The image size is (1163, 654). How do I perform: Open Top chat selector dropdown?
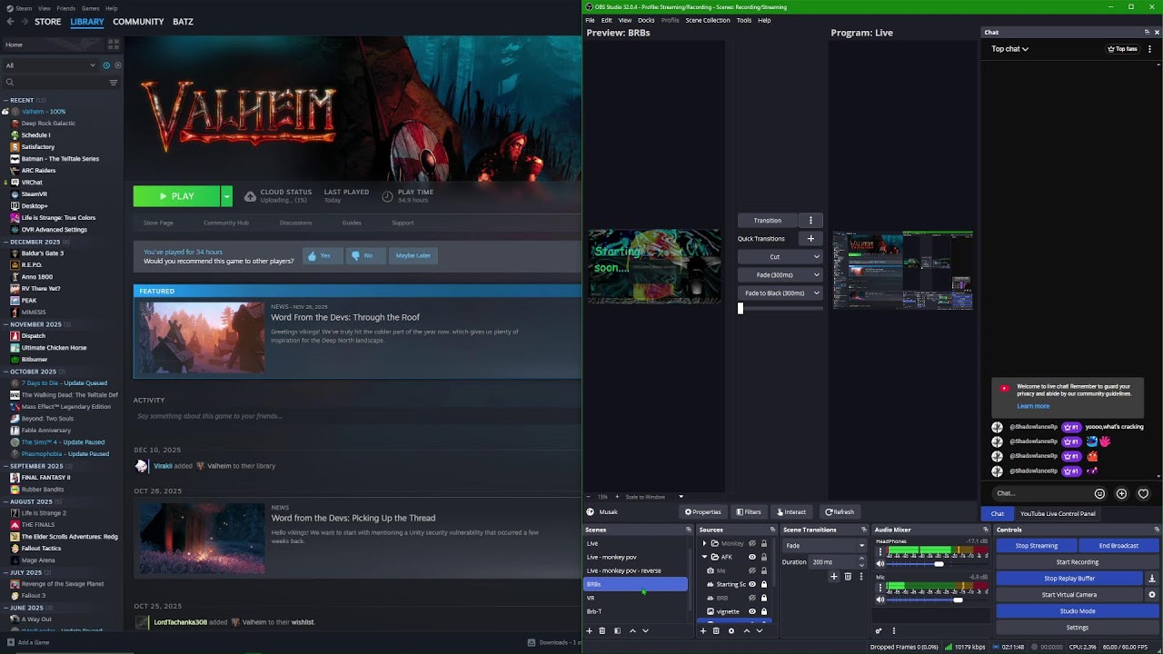point(1009,49)
